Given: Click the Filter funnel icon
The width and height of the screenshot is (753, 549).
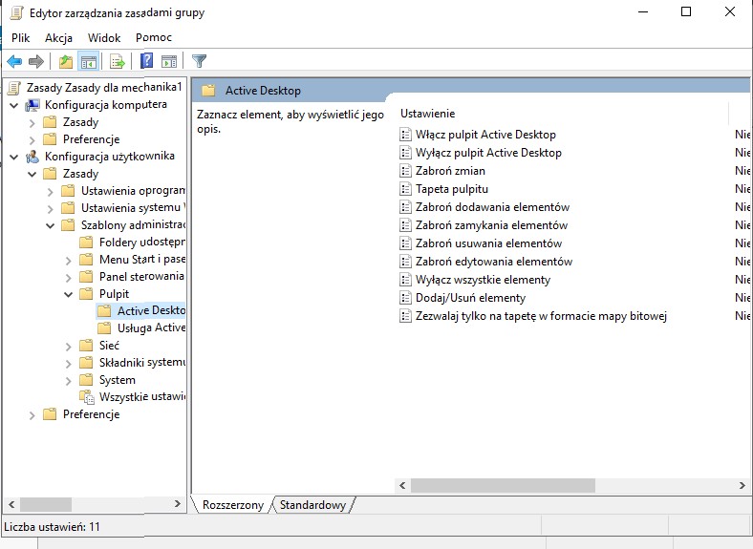Looking at the screenshot, I should click(x=199, y=61).
